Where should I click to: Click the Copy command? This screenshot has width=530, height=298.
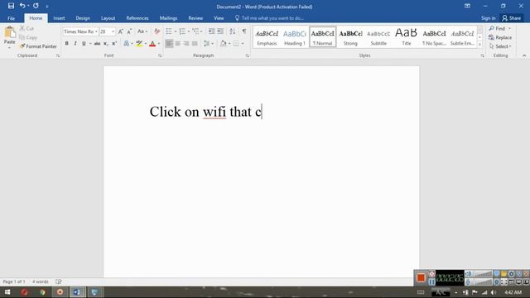28,37
